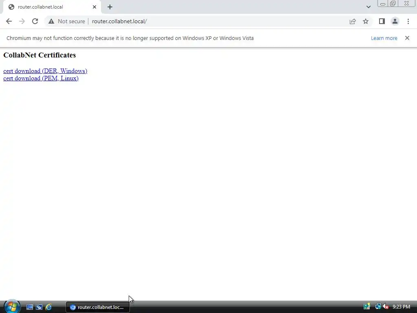Download cert in PEM format for Linux
Viewport: 417px width, 313px height.
[41, 78]
